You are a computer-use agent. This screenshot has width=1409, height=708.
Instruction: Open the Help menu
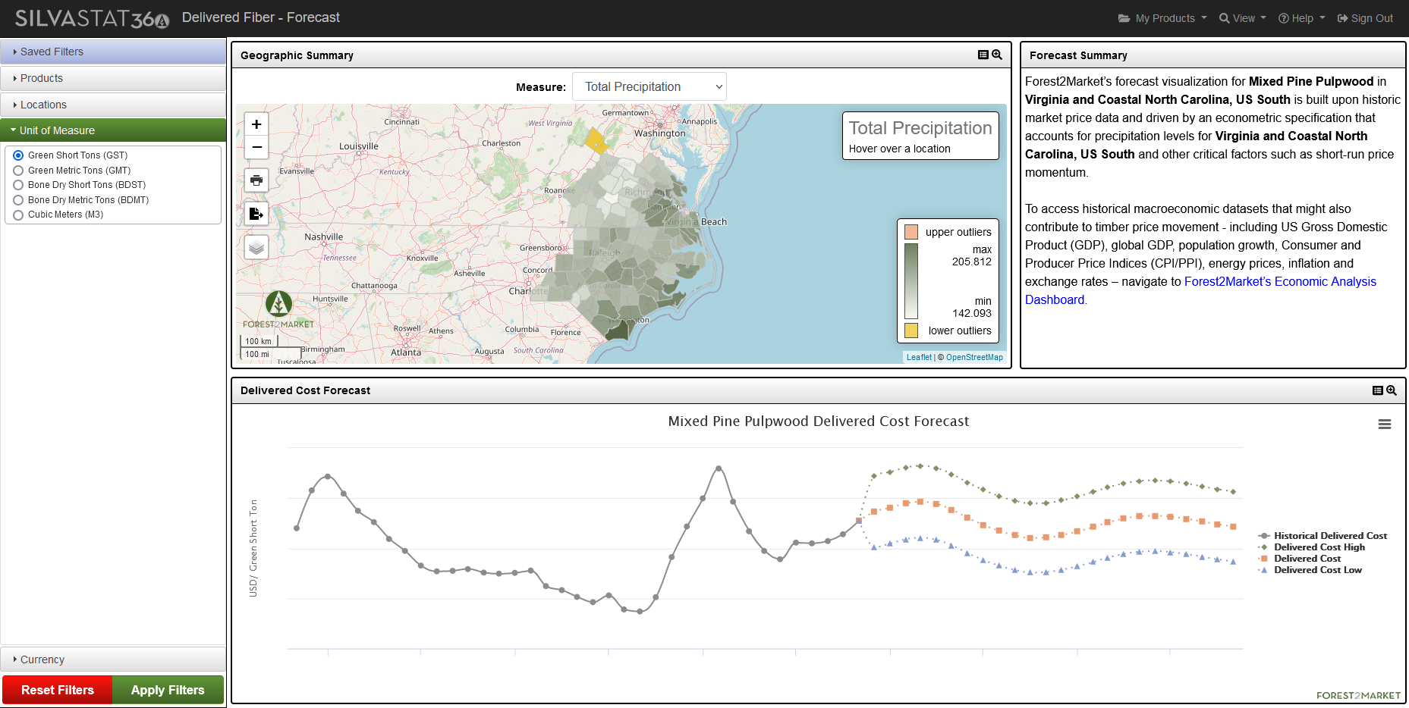tap(1302, 18)
